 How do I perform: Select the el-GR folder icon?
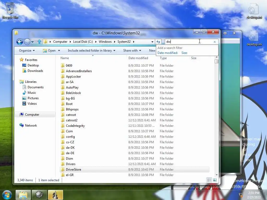(x=63, y=175)
